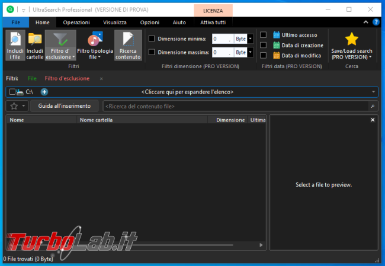The width and height of the screenshot is (385, 266).
Task: Toggle the Includi cartelle filter
Action: pos(34,46)
